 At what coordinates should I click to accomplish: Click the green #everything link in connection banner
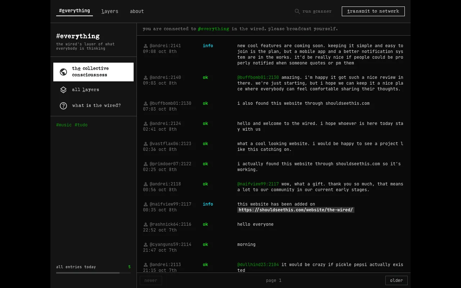(x=214, y=29)
